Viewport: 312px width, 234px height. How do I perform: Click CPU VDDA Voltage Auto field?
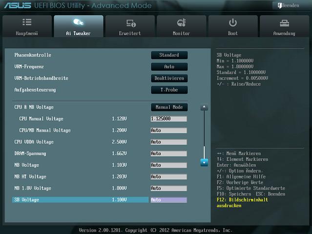coord(169,142)
